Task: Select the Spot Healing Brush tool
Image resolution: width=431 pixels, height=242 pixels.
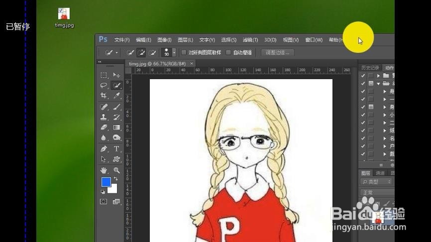Action: coord(104,107)
